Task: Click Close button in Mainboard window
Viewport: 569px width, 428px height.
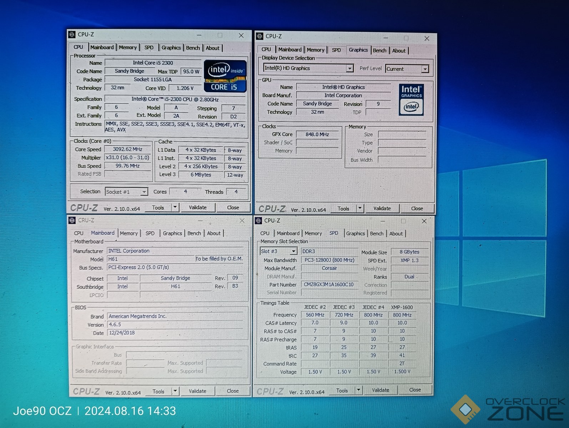Action: (x=233, y=391)
